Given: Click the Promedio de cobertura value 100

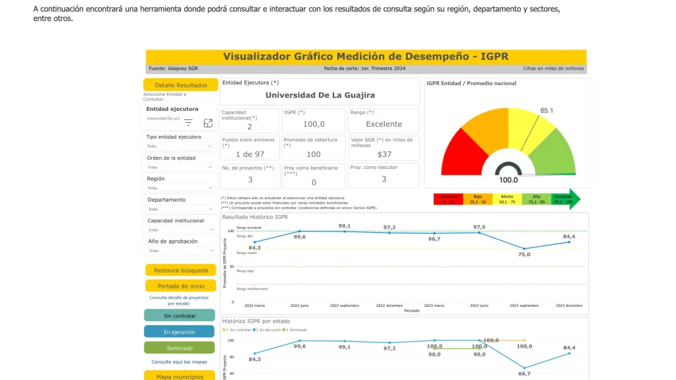Looking at the screenshot, I should coord(314,154).
